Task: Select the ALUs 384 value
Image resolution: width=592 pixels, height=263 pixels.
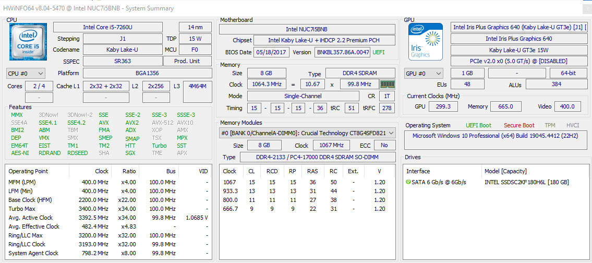Action: [557, 84]
